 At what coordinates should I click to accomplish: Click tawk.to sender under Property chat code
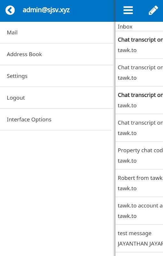[127, 161]
